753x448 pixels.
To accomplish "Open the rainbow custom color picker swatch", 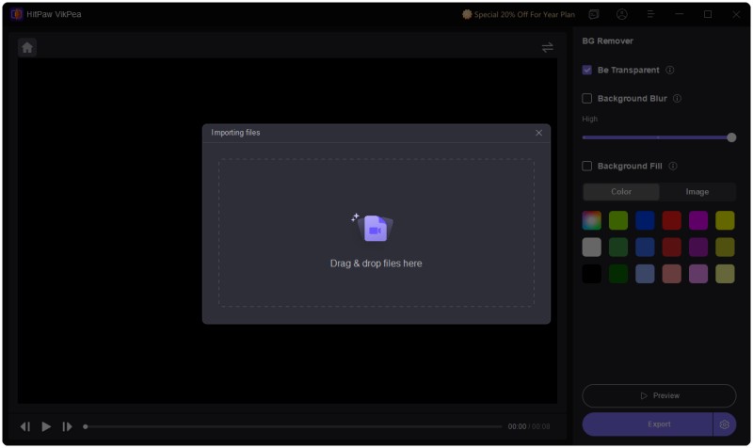I will pos(591,221).
